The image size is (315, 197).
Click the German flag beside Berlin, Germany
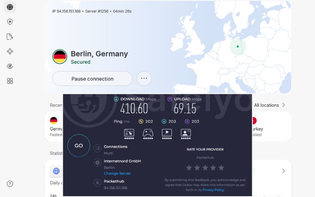(60, 57)
